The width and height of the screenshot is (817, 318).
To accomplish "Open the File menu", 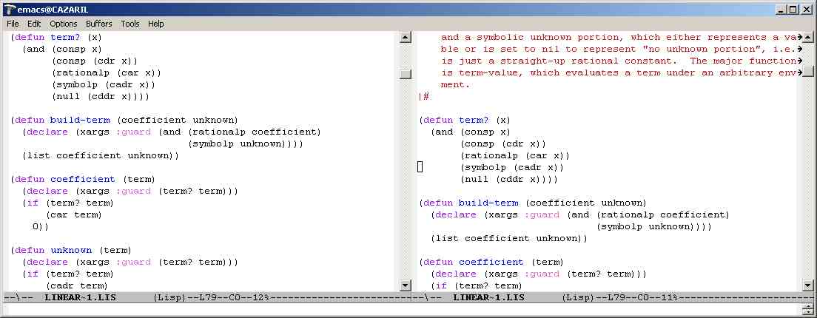I will (x=13, y=24).
